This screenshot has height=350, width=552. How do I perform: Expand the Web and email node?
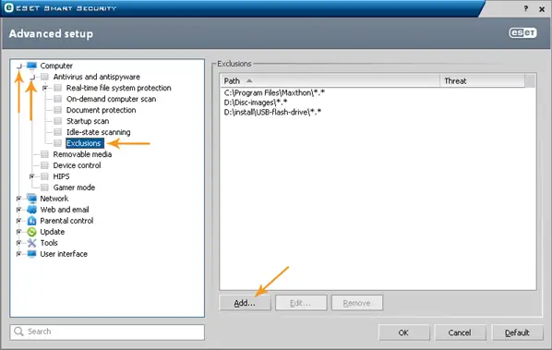[x=19, y=210]
